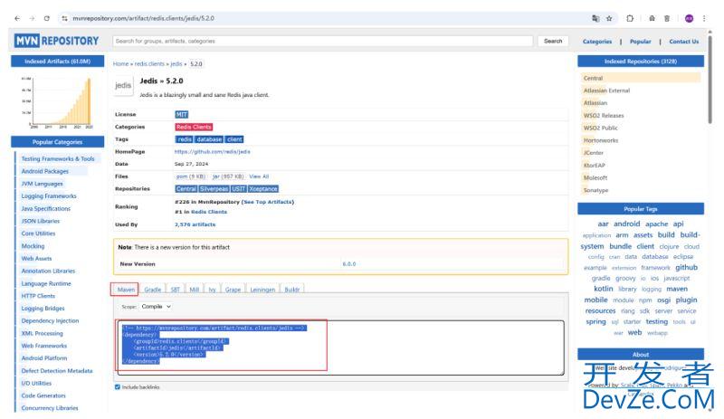This screenshot has height=419, width=724.
Task: Click the browser back arrow
Action: [x=17, y=18]
